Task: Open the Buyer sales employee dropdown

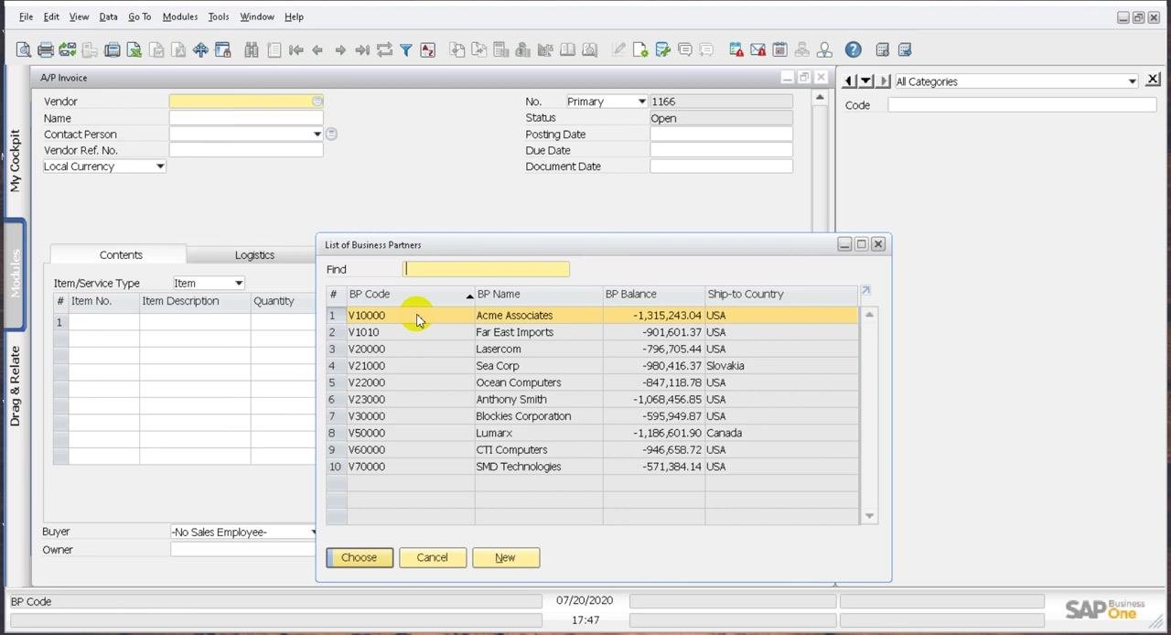Action: 312,532
